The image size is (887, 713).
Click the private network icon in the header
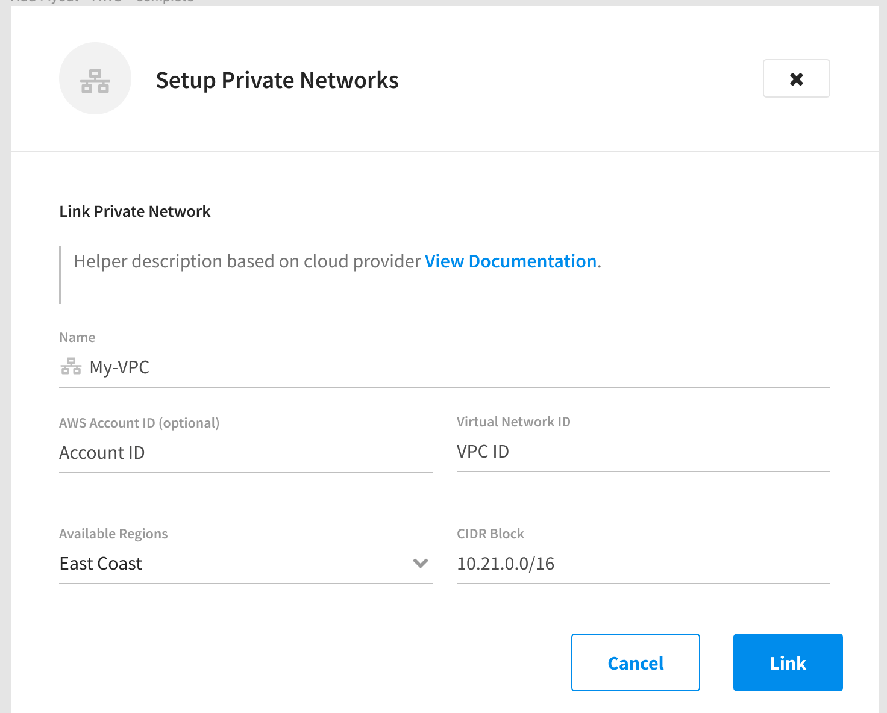(x=95, y=78)
